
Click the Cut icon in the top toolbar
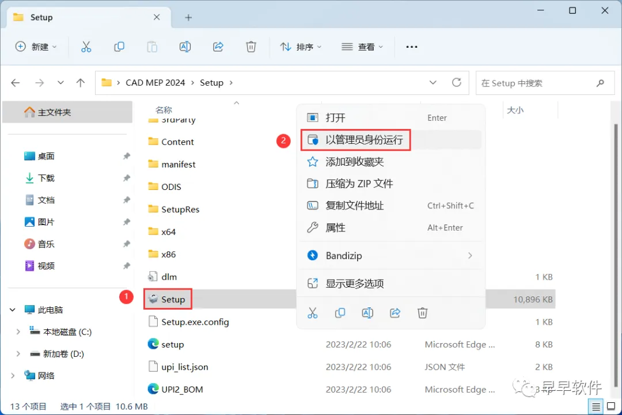(x=86, y=47)
